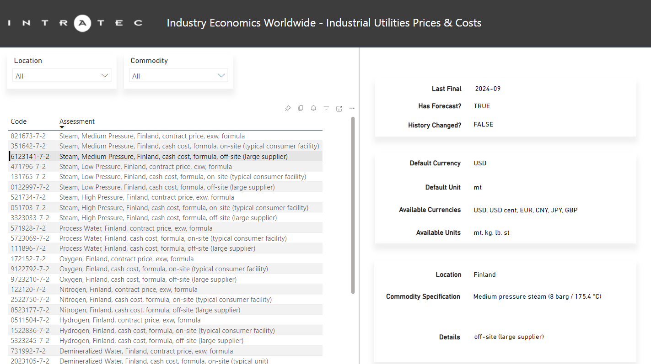Open the More options ellipsis menu
The width and height of the screenshot is (651, 364).
pyautogui.click(x=352, y=108)
